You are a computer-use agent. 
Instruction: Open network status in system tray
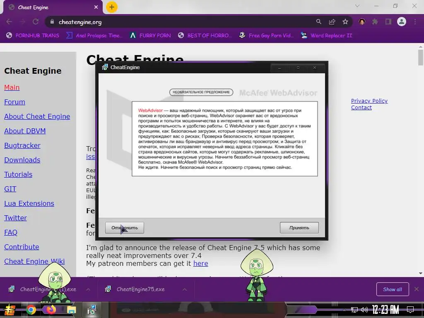point(354,310)
